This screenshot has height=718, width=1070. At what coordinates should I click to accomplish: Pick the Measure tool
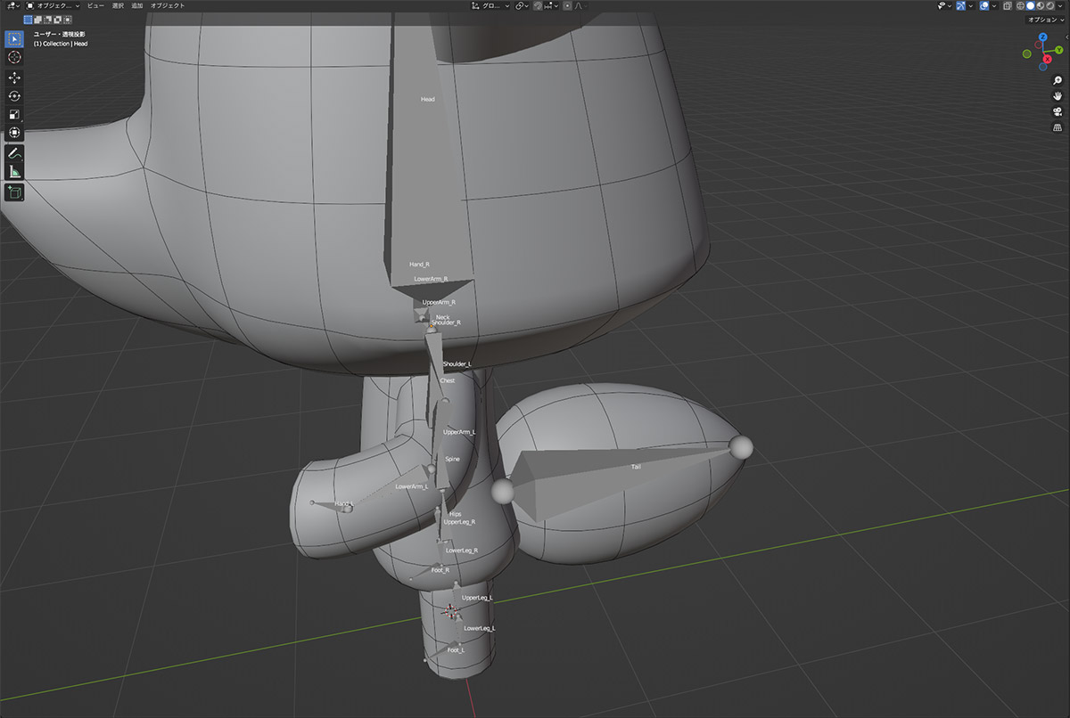[14, 172]
